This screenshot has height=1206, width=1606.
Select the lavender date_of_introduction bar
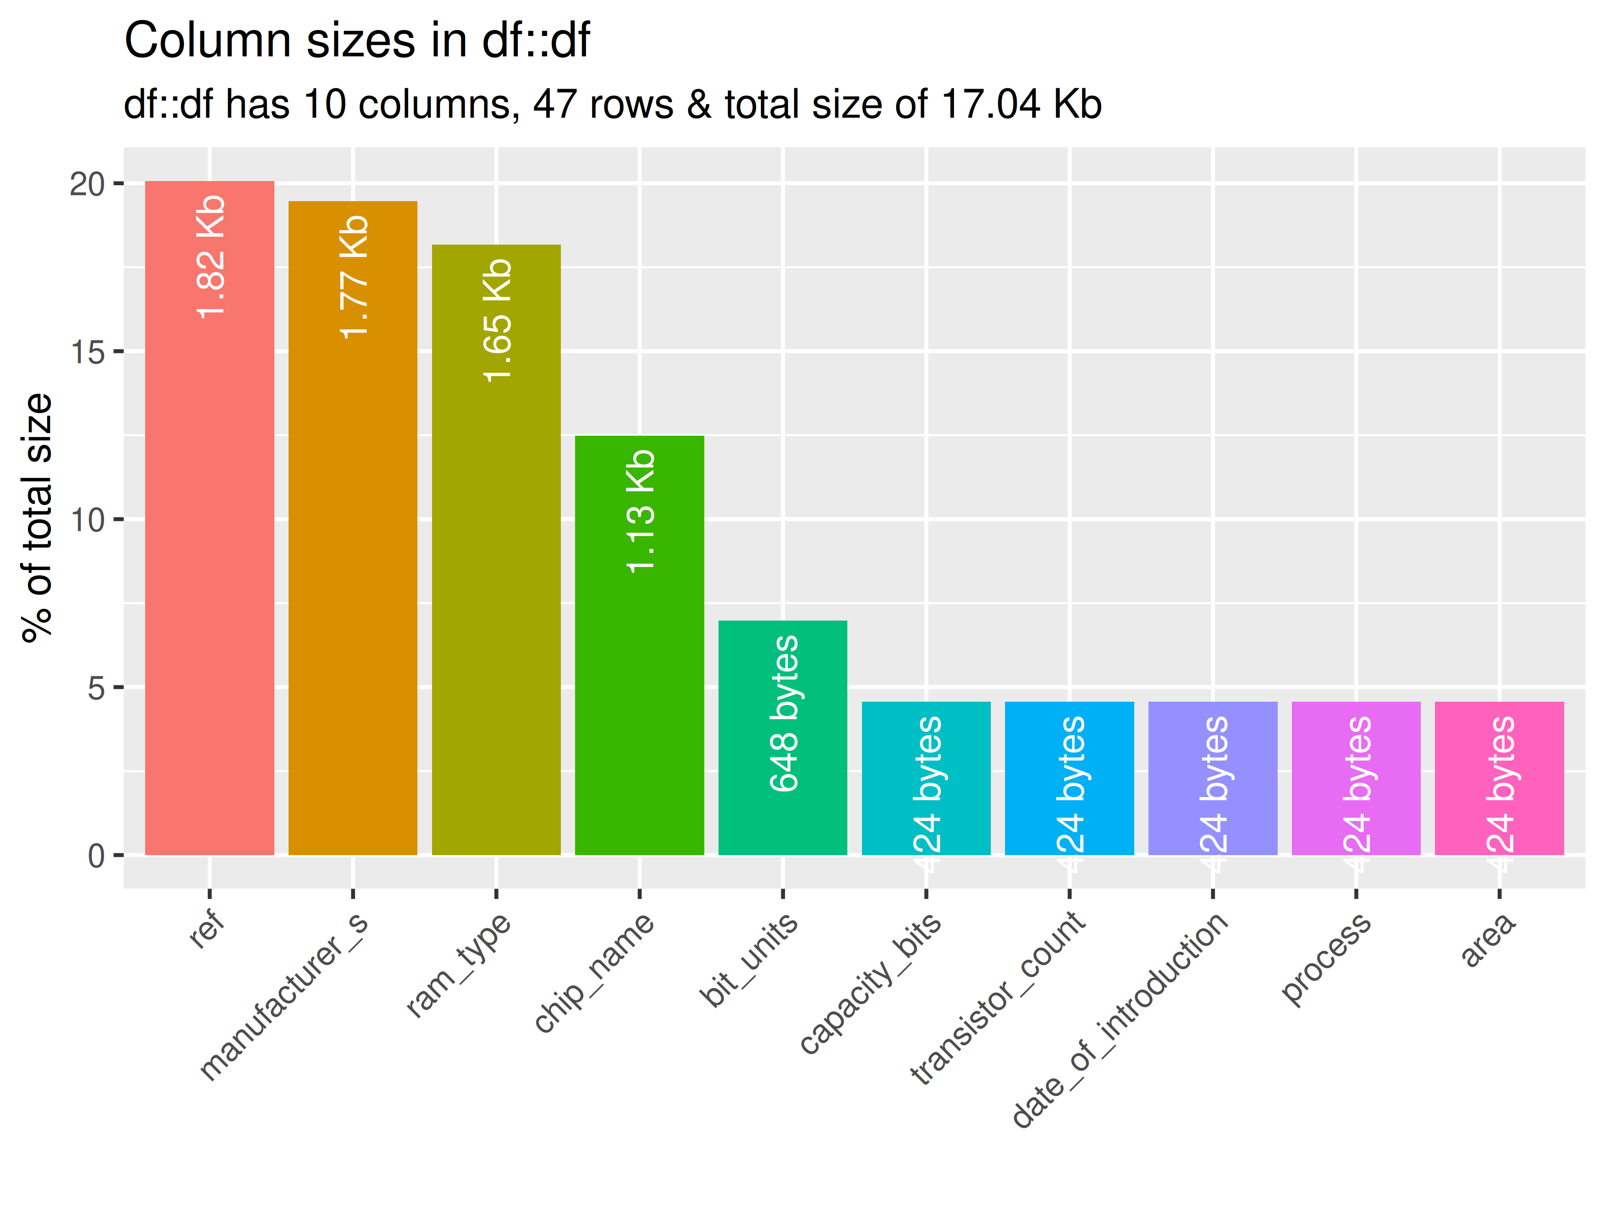tap(1213, 778)
